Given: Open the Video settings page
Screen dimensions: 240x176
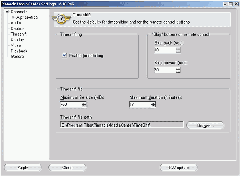Looking at the screenshot, I should (x=16, y=45).
